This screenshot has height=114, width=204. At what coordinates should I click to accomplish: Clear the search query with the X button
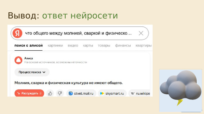tap(141, 33)
